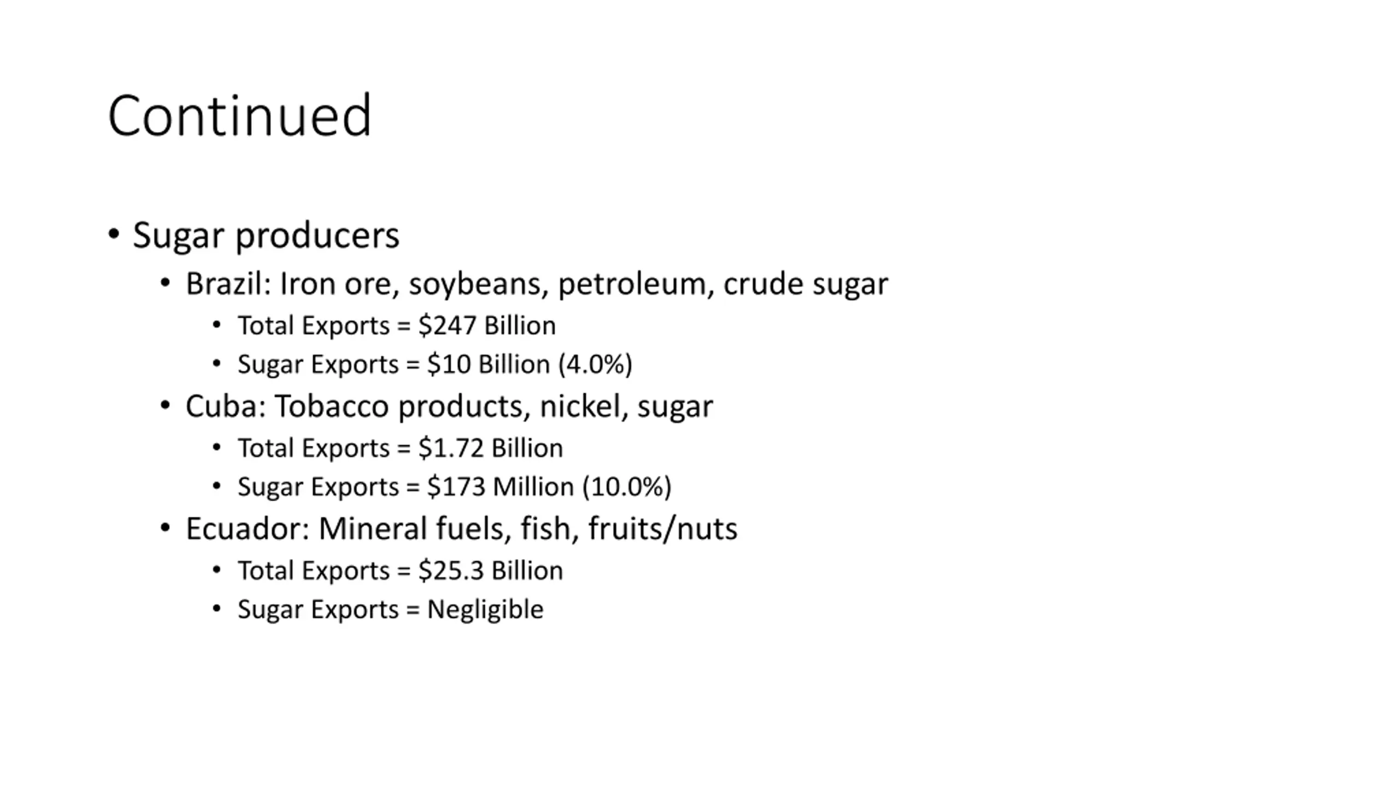The image size is (1399, 786).
Task: Select Brazil 'Total Exports = $247 Billion' text
Action: pyautogui.click(x=397, y=326)
